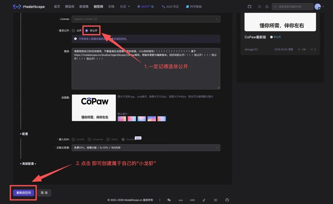The image size is (333, 204).
Task: Choose the Docker SDK radio
Action: coord(123,139)
